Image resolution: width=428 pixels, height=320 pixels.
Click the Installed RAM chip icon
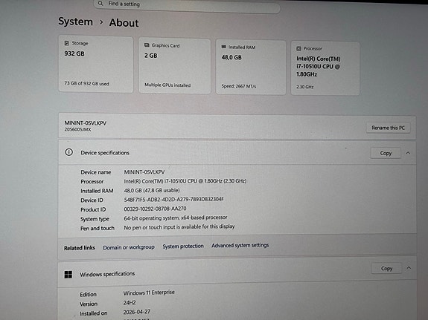pos(223,47)
